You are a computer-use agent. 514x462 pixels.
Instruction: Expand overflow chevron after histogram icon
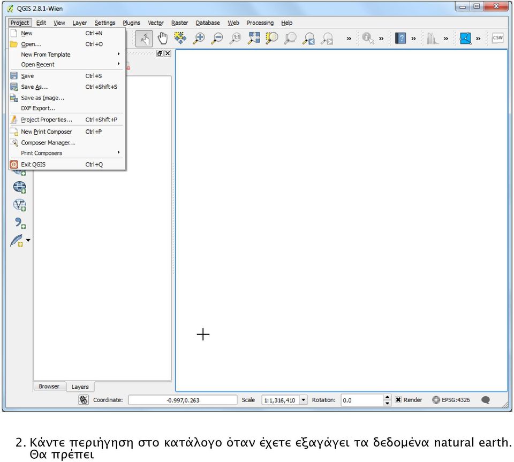pos(446,38)
